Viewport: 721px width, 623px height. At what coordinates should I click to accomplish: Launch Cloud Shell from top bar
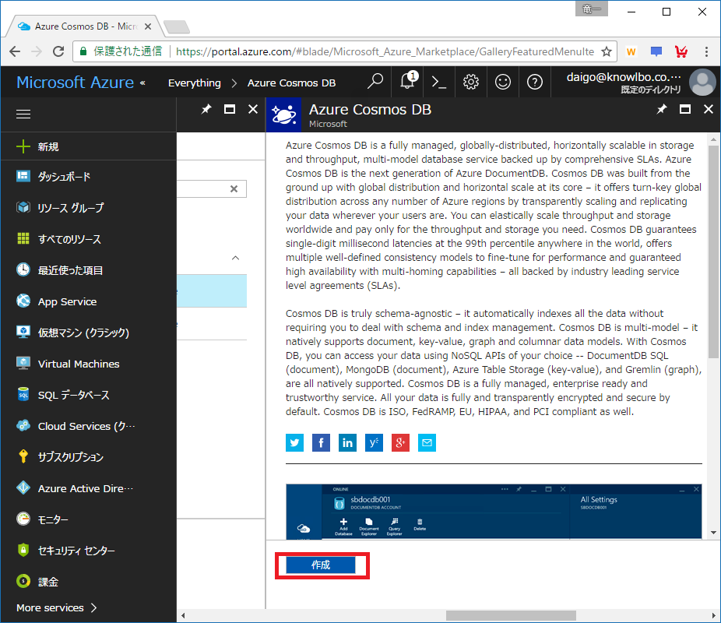(439, 82)
